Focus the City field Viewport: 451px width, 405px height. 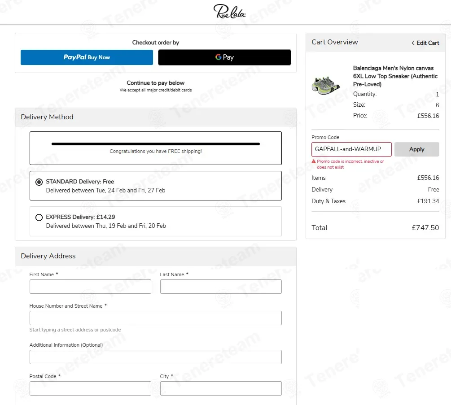[x=221, y=388]
